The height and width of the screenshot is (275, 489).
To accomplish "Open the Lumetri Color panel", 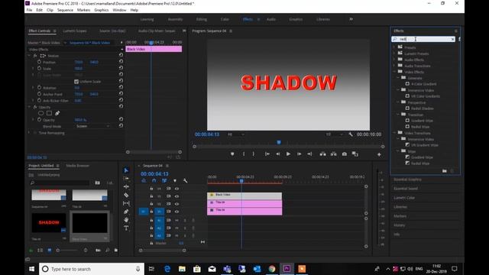I will coord(404,198).
